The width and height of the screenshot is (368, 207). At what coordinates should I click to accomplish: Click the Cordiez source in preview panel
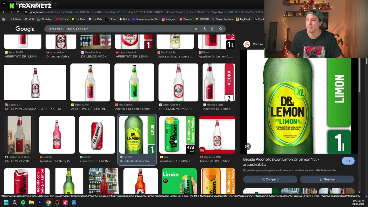pos(253,44)
